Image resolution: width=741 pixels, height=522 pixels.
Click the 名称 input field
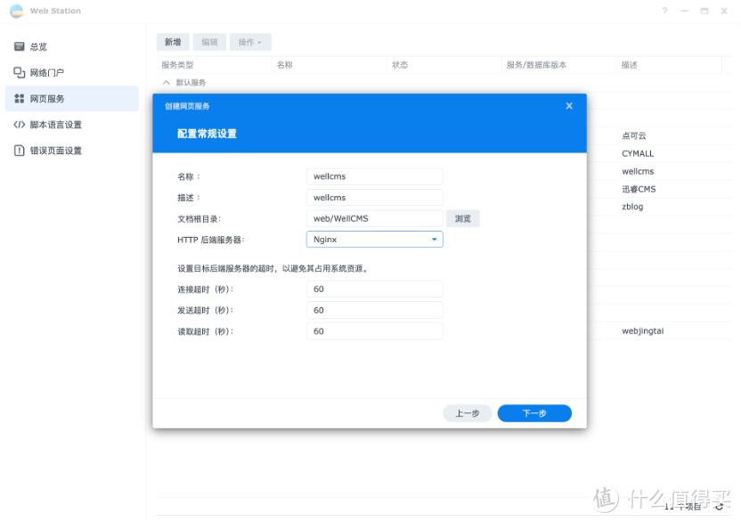coord(375,176)
